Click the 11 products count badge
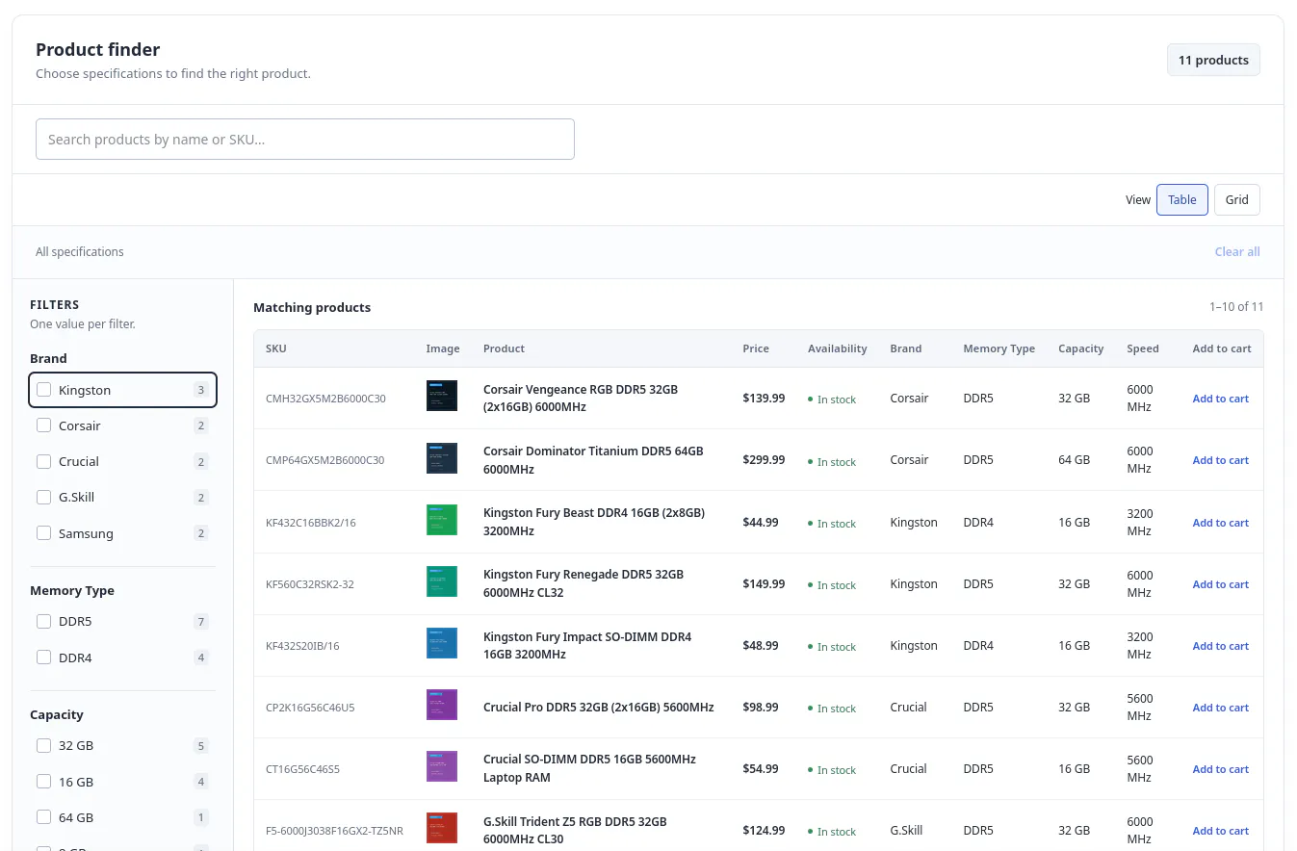This screenshot has height=851, width=1297. (1213, 60)
